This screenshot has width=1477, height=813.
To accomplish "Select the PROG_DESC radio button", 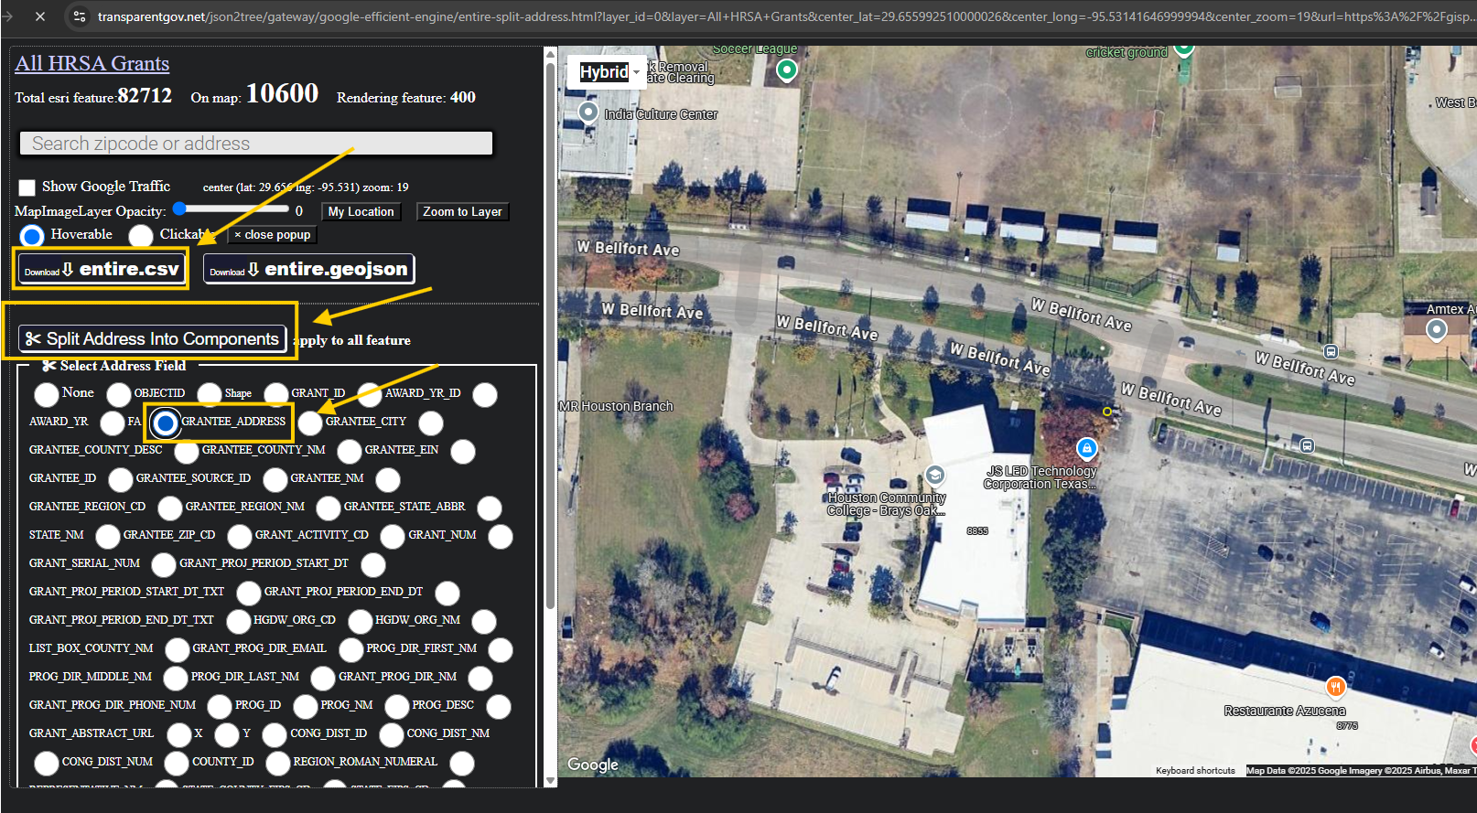I will point(397,707).
